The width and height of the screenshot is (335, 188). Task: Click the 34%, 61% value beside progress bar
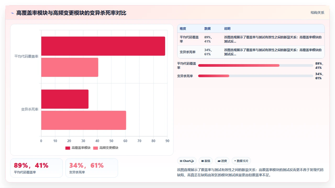pyautogui.click(x=319, y=76)
